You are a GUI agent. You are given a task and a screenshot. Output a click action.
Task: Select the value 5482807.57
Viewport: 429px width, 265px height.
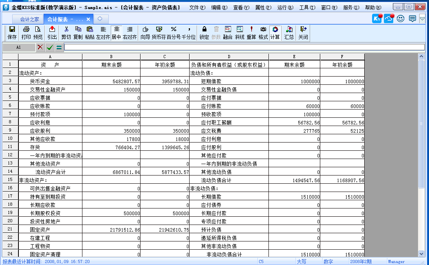pyautogui.click(x=111, y=81)
